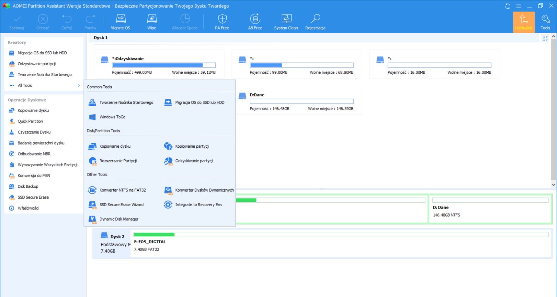Click the Allocate Space toolbar icon
The image size is (557, 297).
tap(185, 19)
